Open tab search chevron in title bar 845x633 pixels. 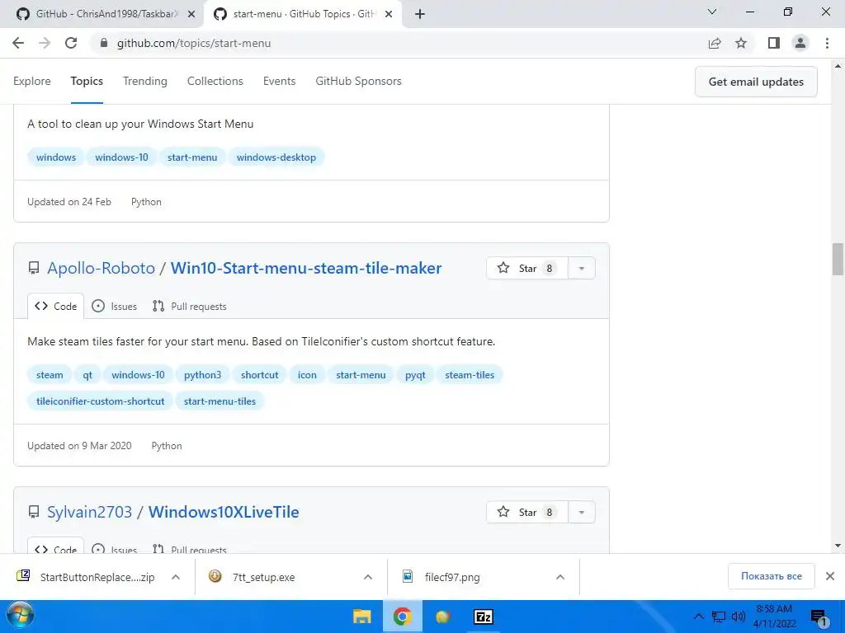coord(712,12)
